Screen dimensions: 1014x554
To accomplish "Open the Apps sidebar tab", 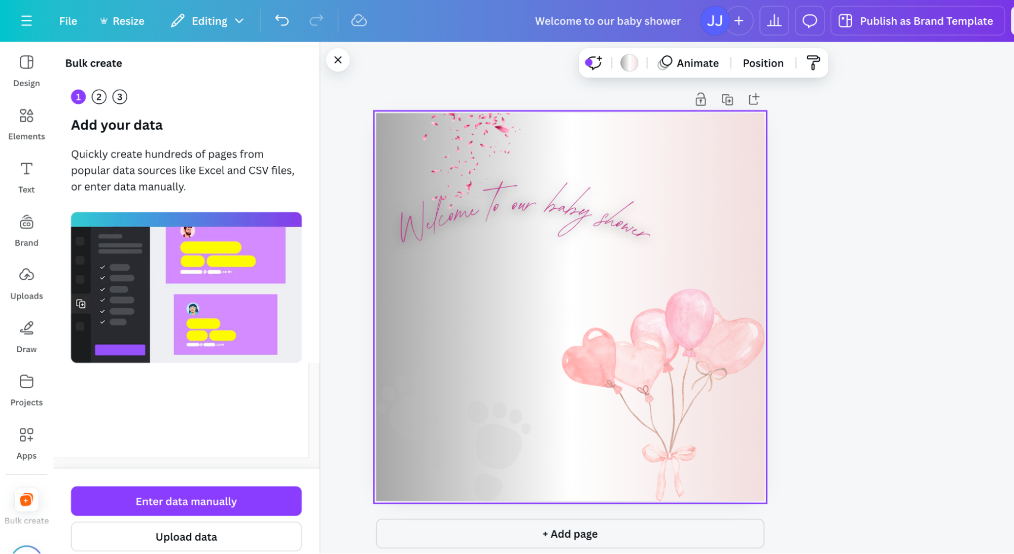I will [26, 444].
